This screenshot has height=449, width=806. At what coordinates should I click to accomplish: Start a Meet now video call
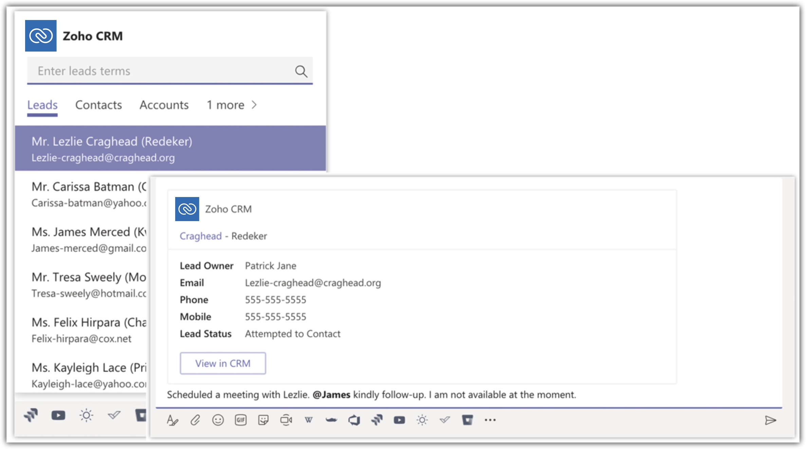click(x=286, y=420)
